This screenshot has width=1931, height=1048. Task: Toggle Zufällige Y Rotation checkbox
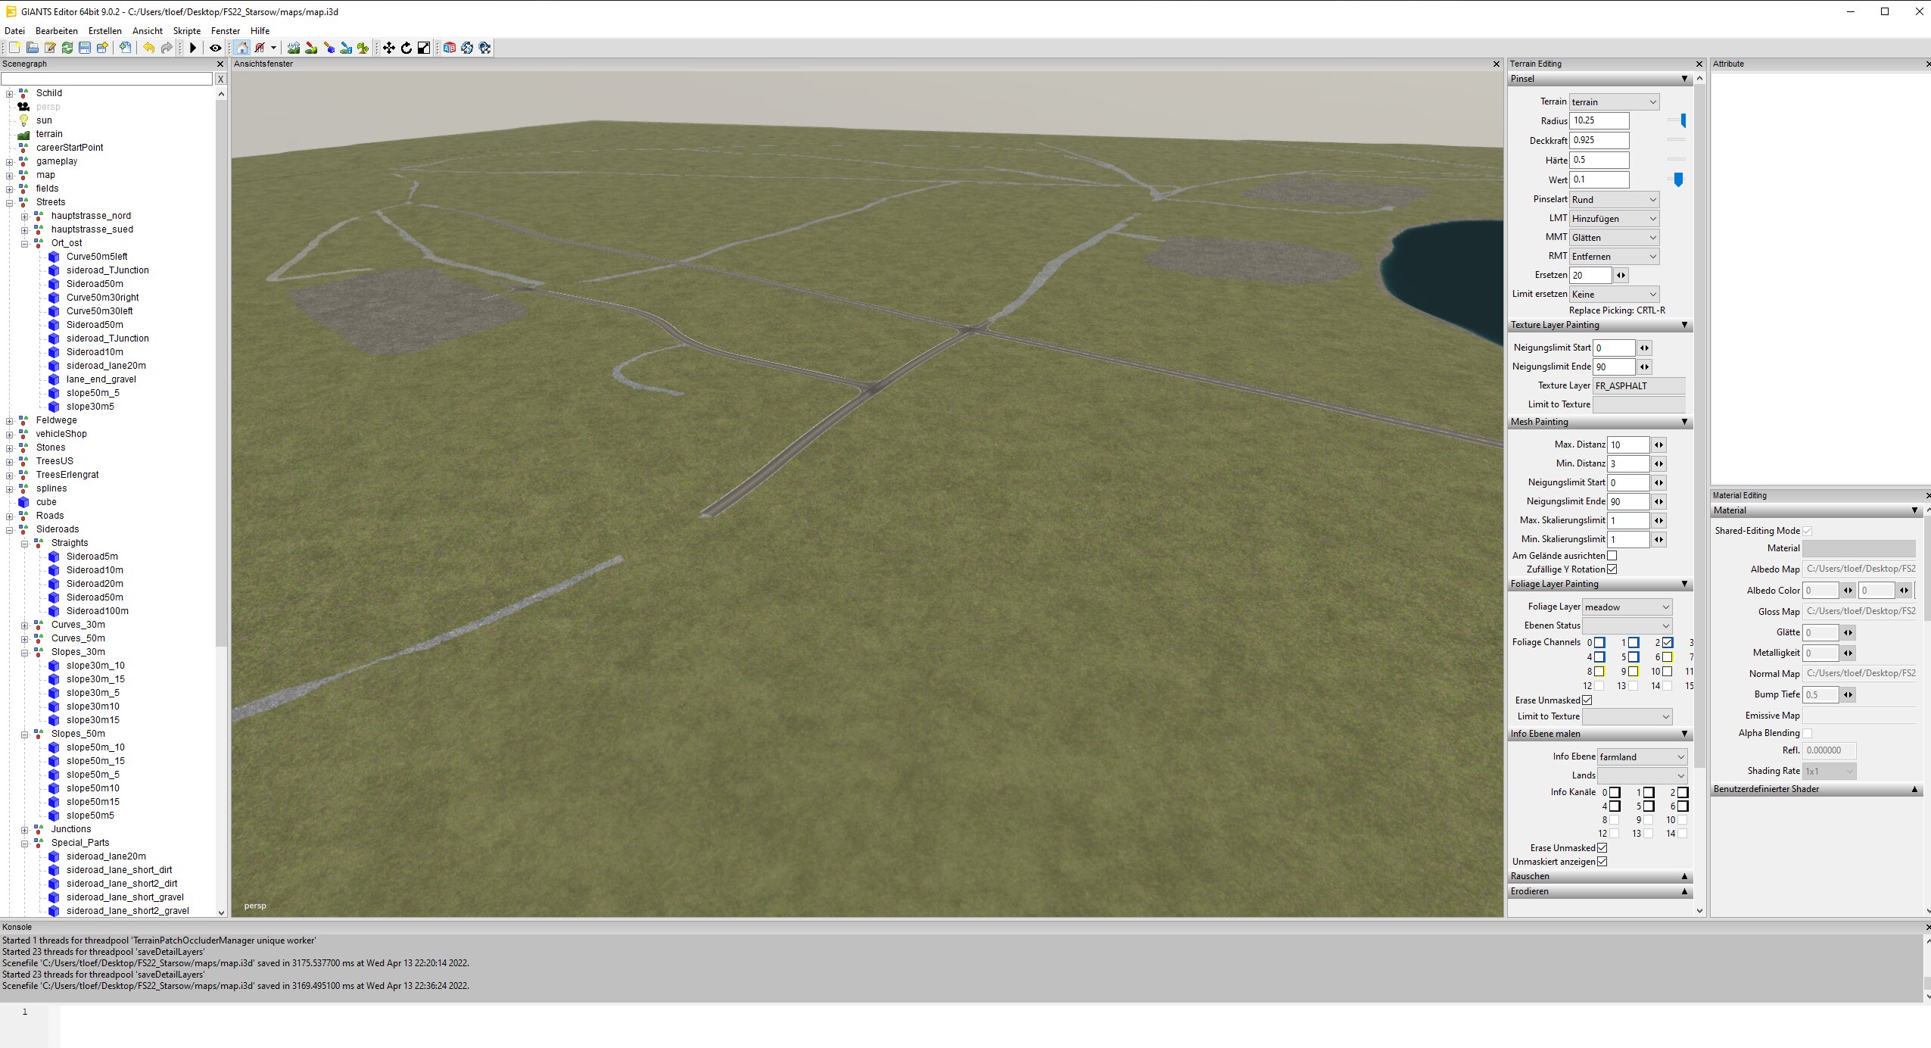tap(1612, 569)
